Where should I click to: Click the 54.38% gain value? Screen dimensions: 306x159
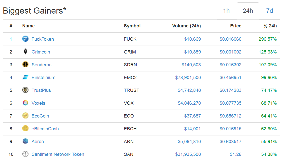coord(269,154)
